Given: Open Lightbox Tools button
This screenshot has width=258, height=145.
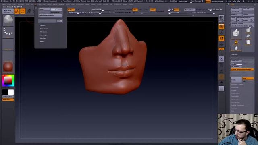Looking at the screenshot, I should point(242,23).
